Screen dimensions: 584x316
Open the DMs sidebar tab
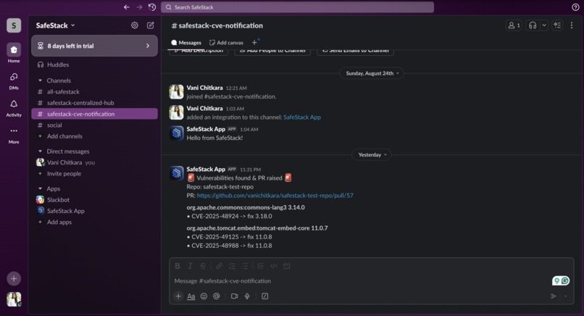point(14,80)
